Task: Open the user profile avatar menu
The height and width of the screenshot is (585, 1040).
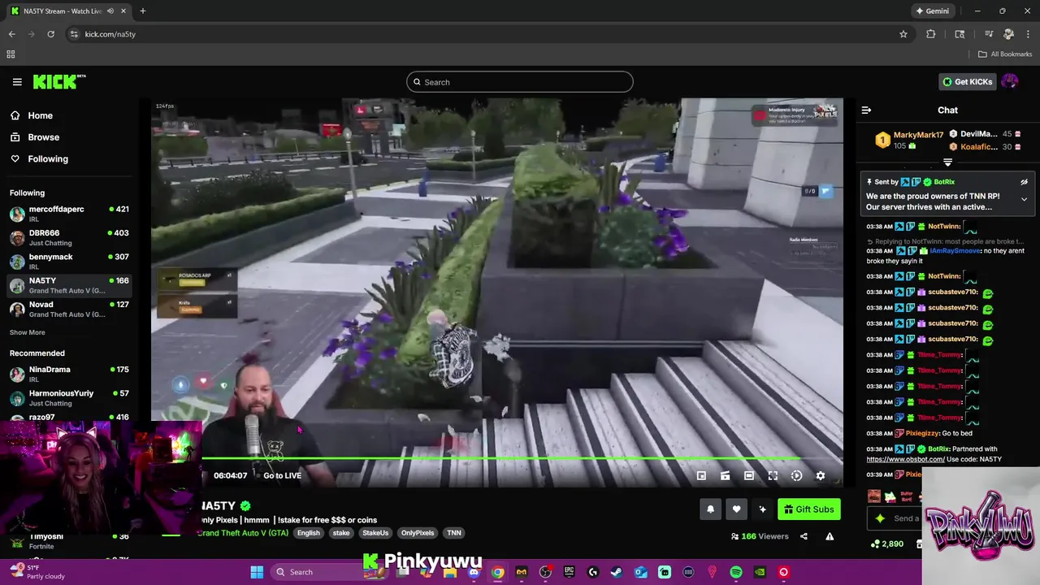Action: point(1010,81)
